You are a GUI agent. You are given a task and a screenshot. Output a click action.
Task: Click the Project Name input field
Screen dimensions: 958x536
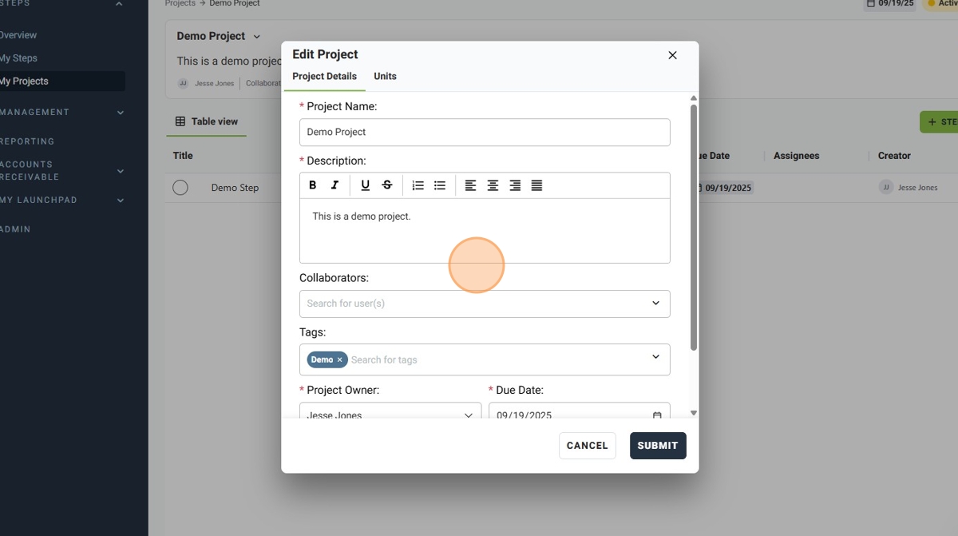point(485,133)
